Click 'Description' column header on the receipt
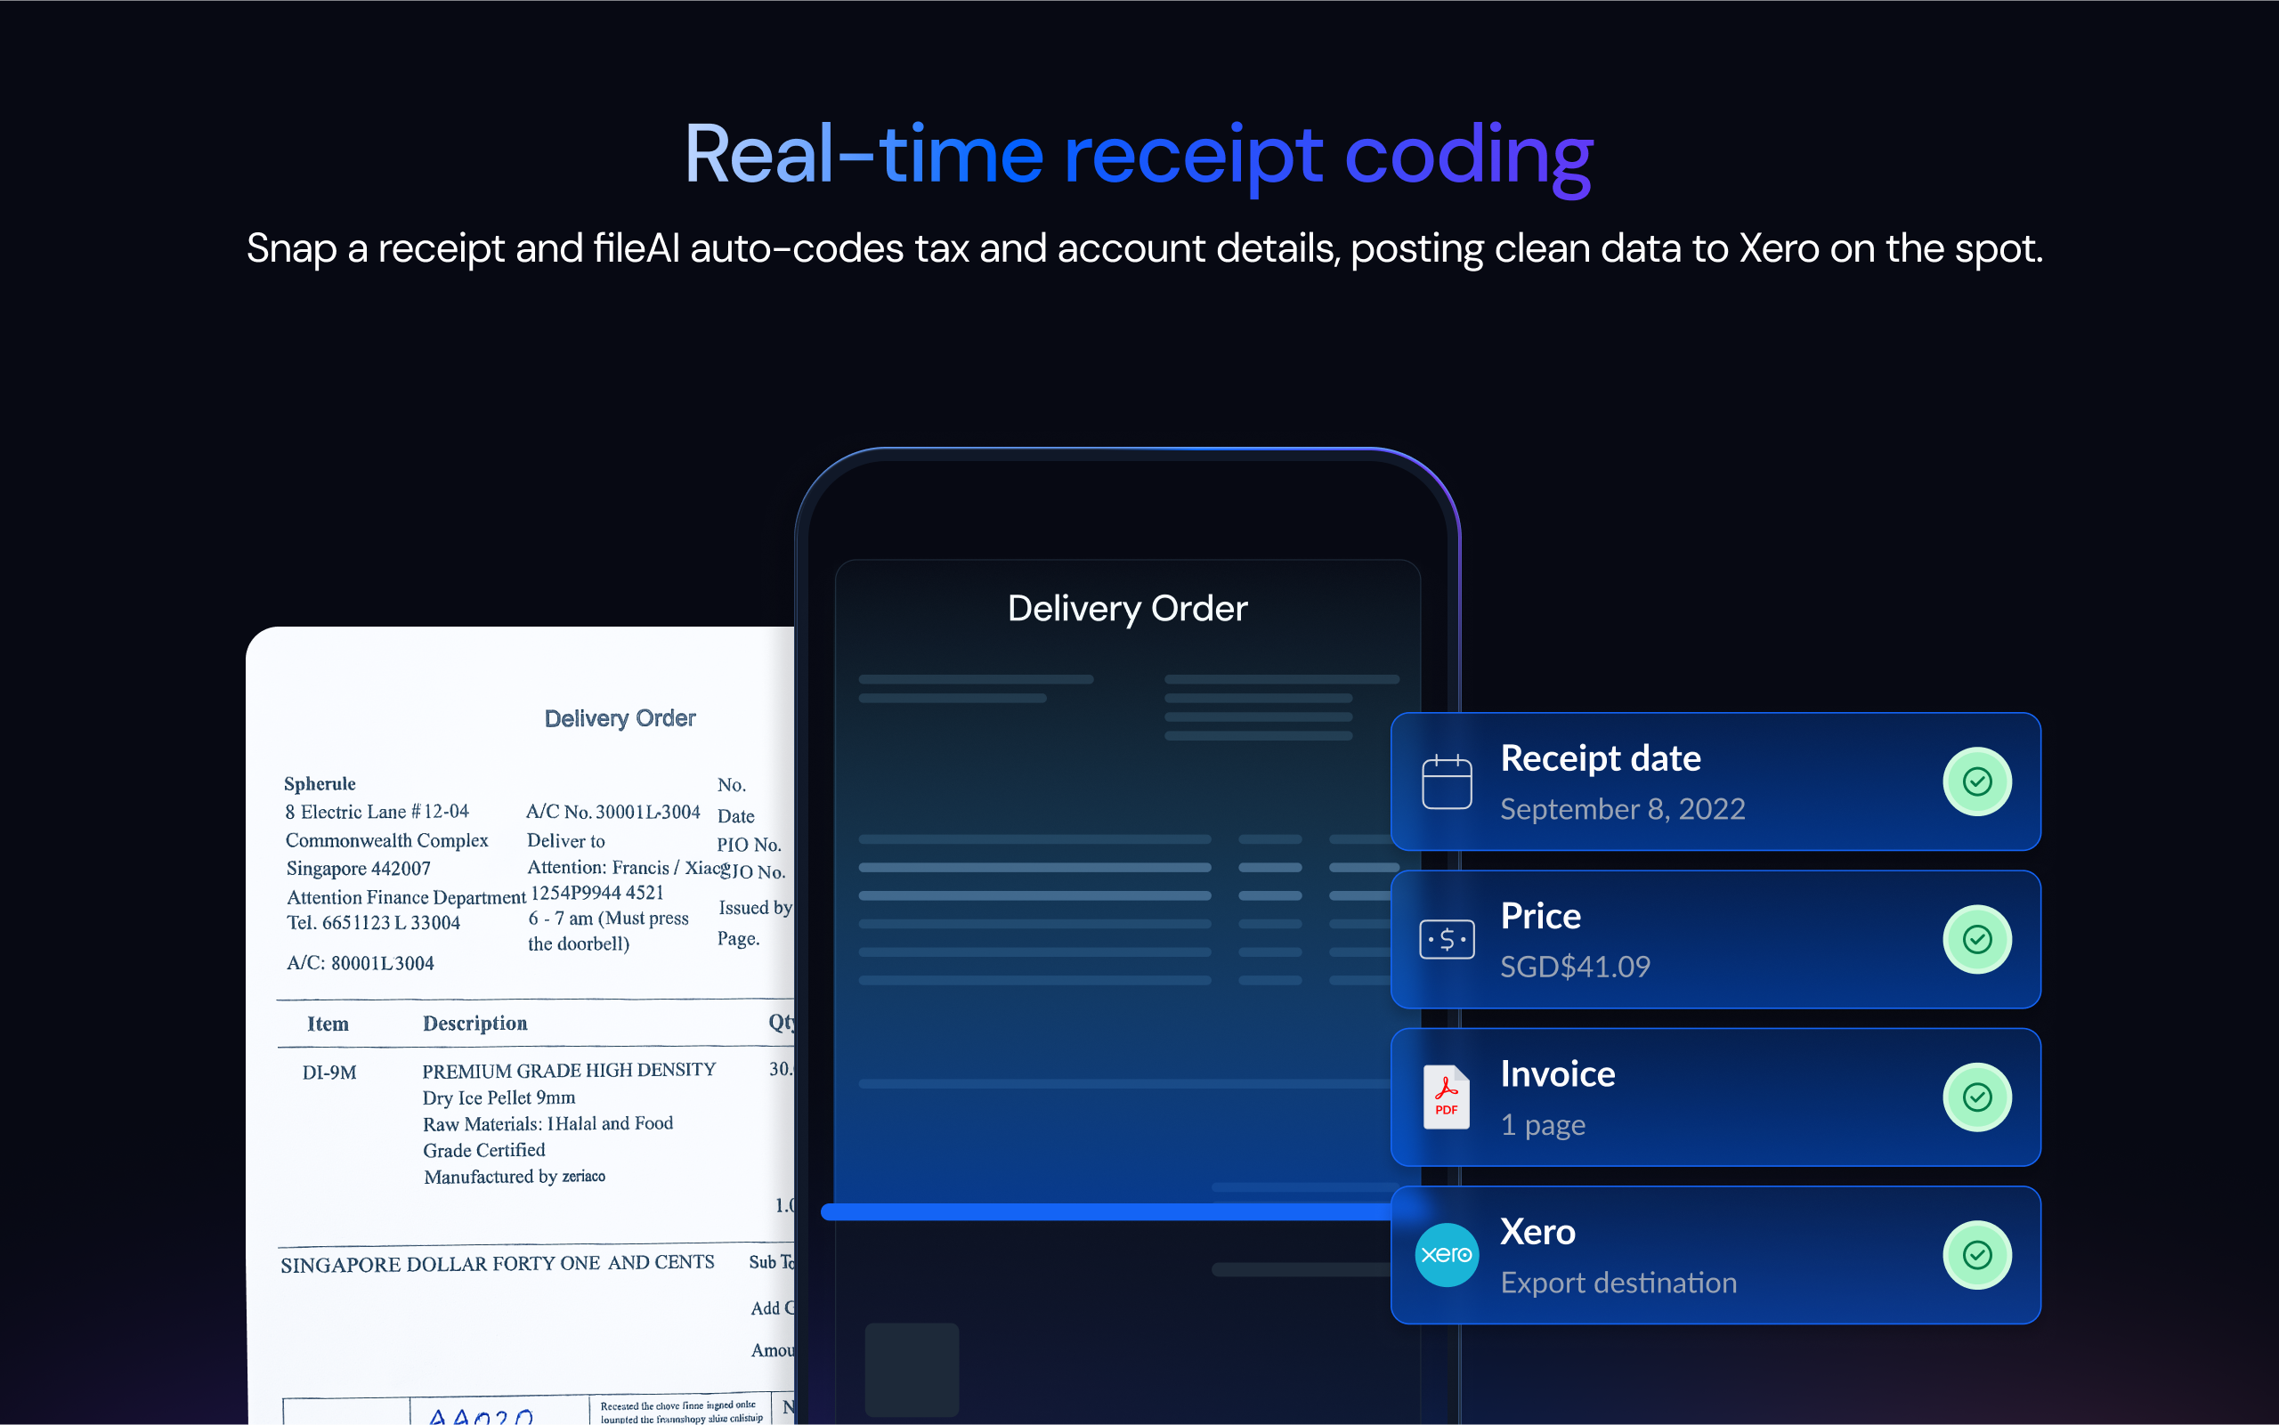Screen dimensions: 2279x1425 475,1024
